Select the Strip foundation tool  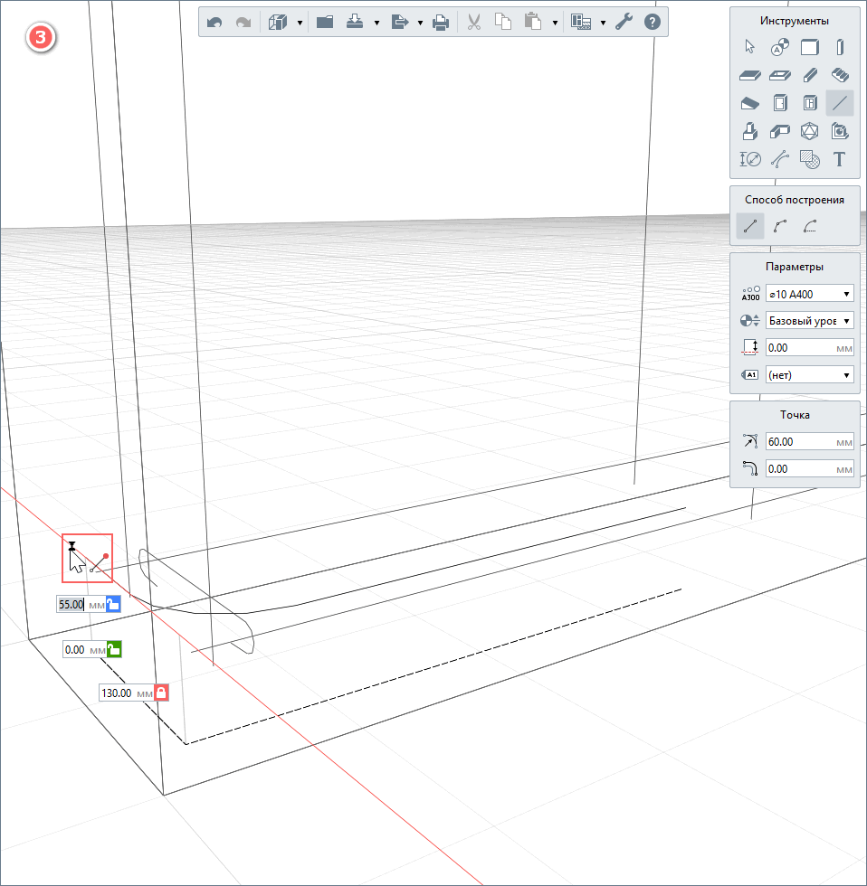780,132
